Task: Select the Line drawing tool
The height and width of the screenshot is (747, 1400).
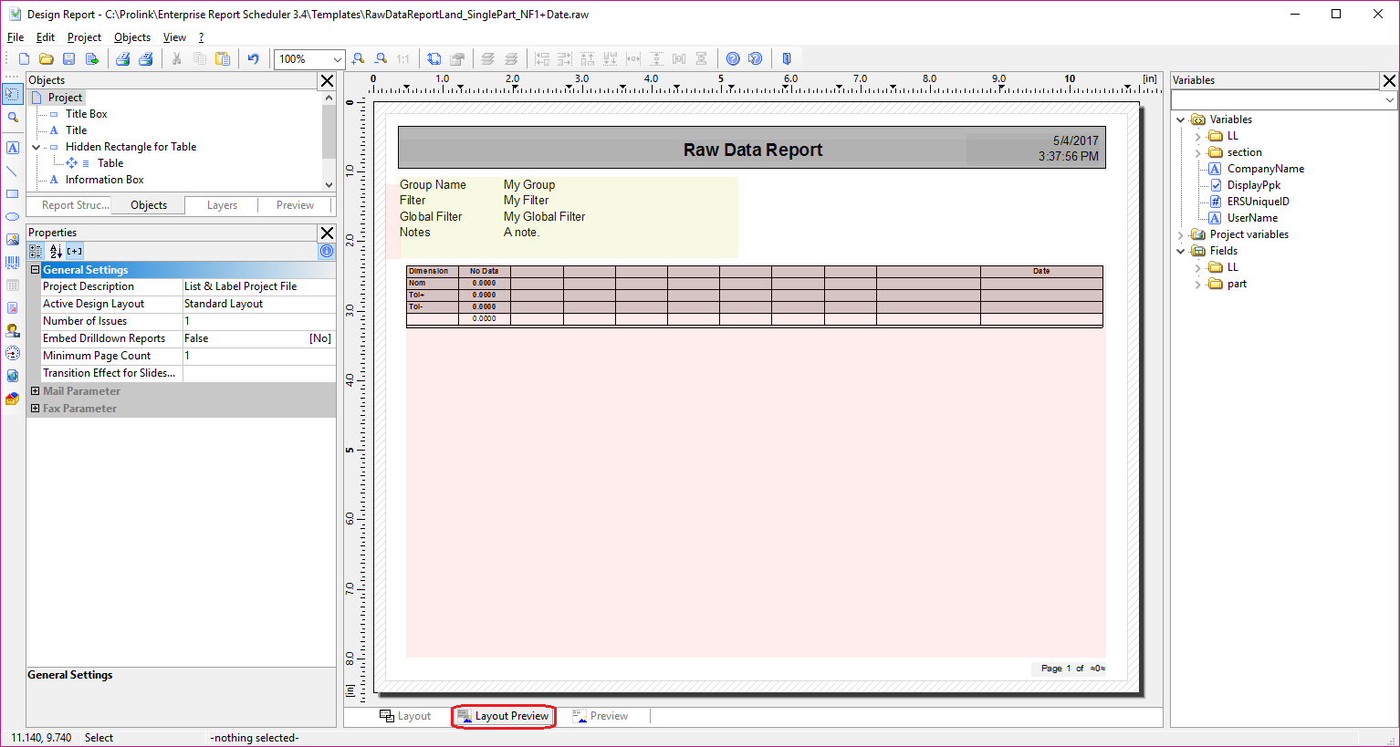Action: click(x=13, y=171)
